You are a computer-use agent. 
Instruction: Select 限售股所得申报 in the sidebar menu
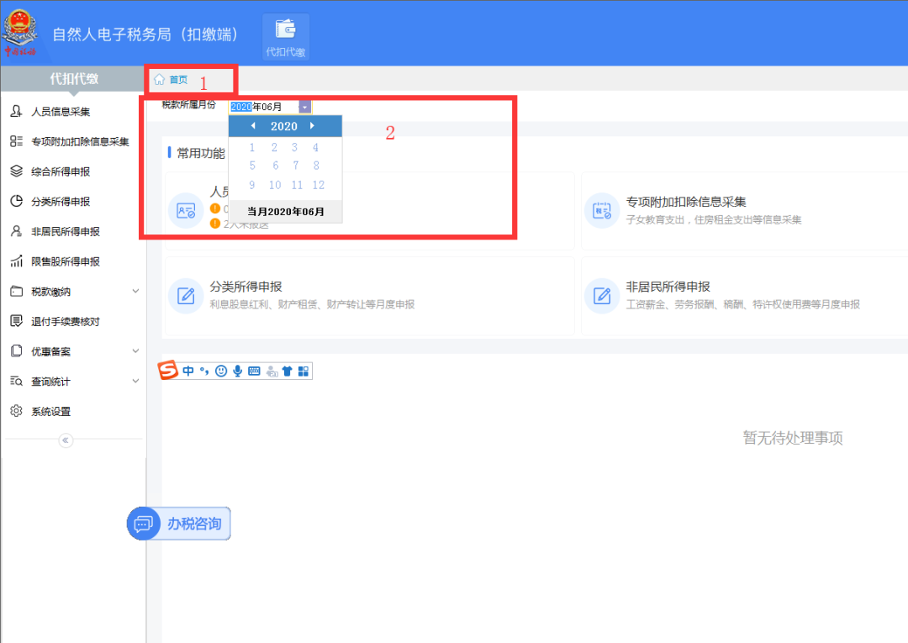click(x=17, y=261)
